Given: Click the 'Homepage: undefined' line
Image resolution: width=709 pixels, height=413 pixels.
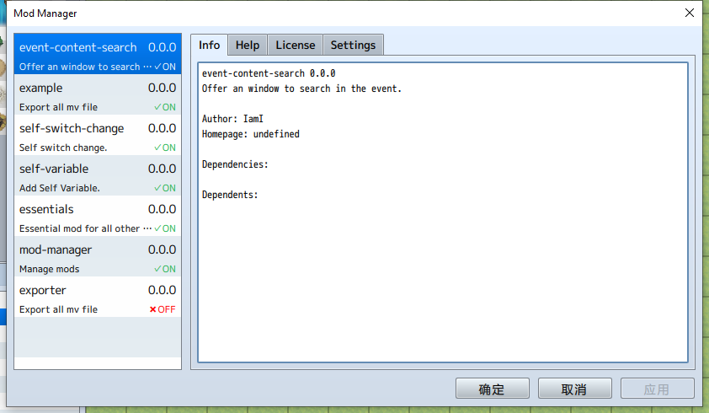Looking at the screenshot, I should click(x=250, y=134).
